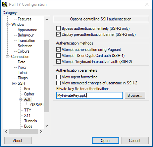Click the Open button to connect
153x147 pixels.
point(105,141)
